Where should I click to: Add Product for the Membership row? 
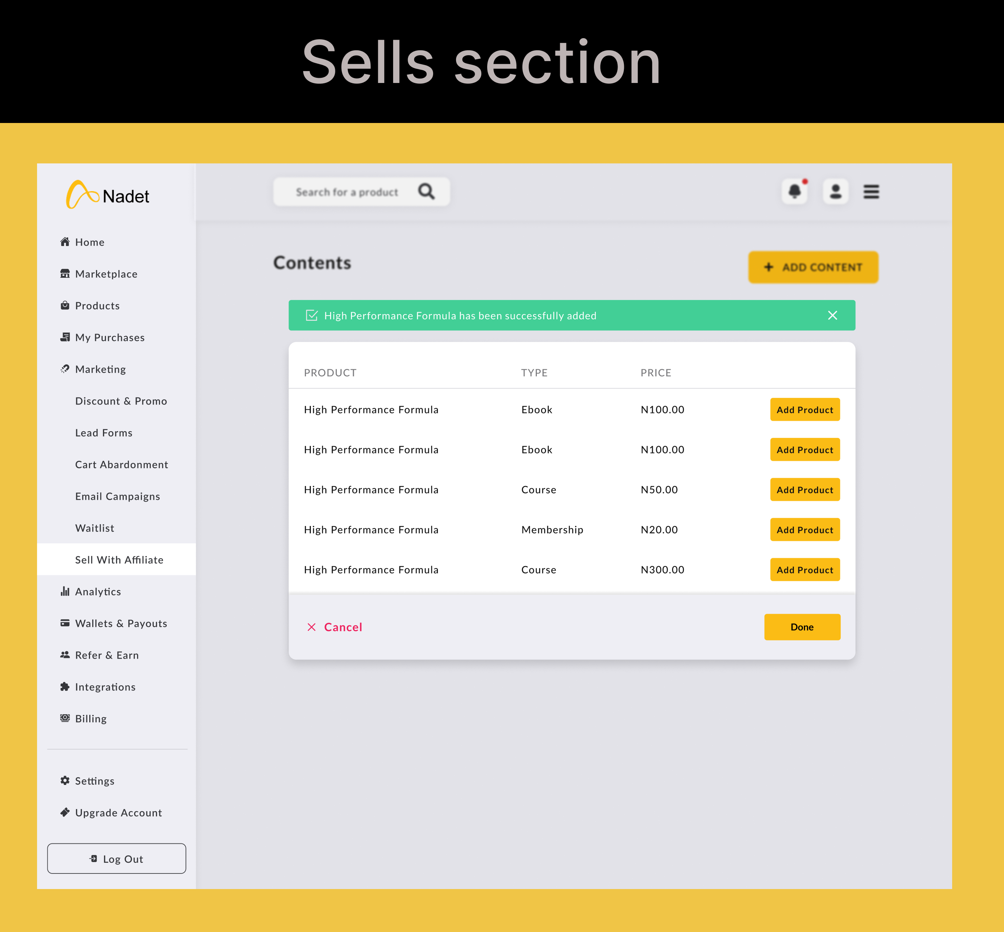point(805,530)
